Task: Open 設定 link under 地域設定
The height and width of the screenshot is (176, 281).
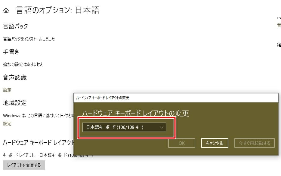Action: click(7, 124)
